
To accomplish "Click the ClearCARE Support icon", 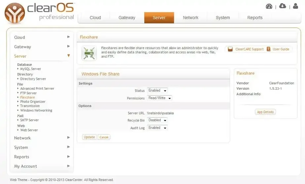I will point(230,49).
